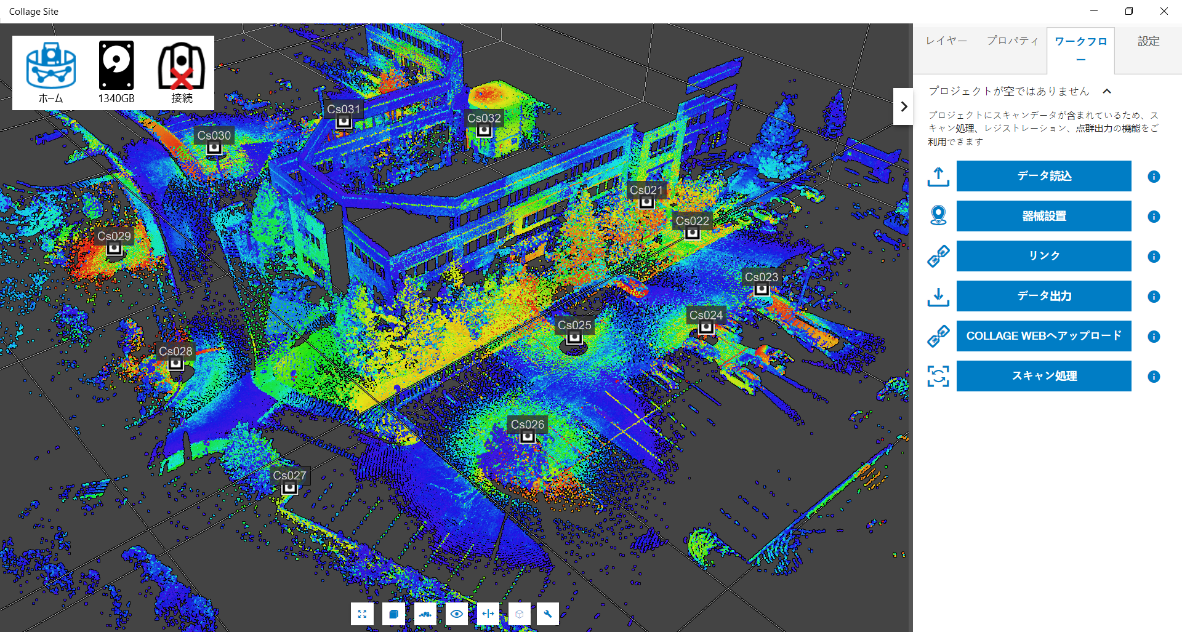Show info for データ読込
This screenshot has height=632, width=1182.
pos(1154,177)
